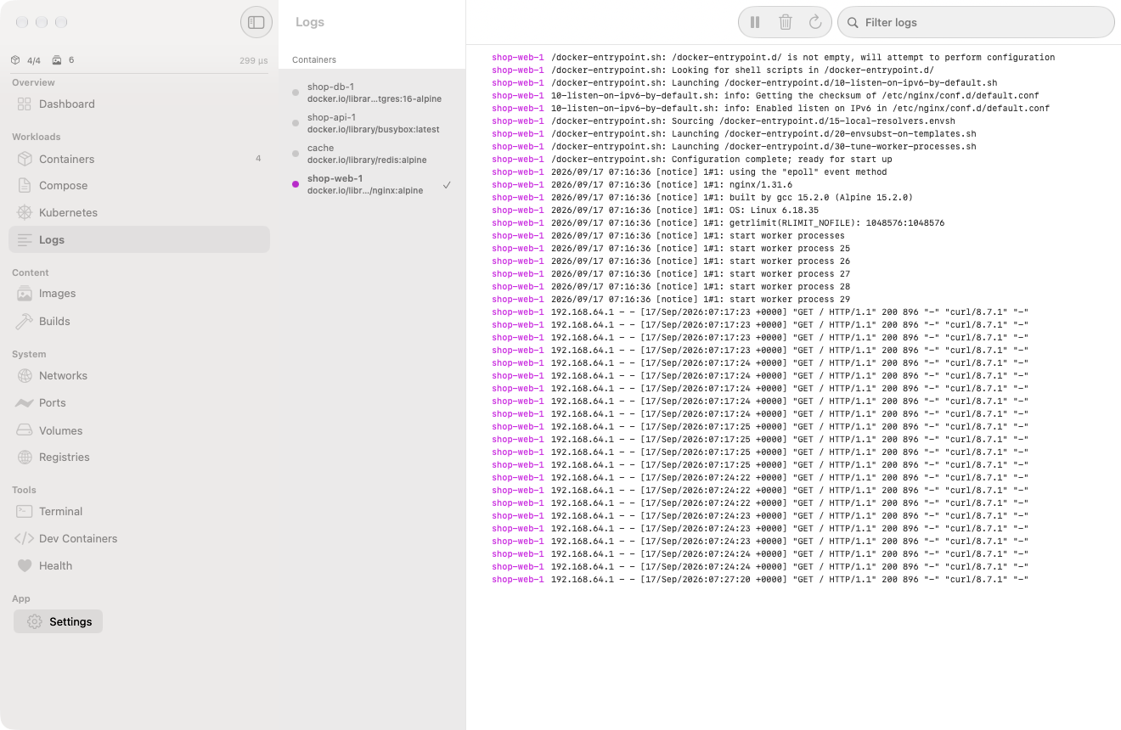Check the Health page
Viewport: 1121px width, 730px height.
[x=139, y=566]
